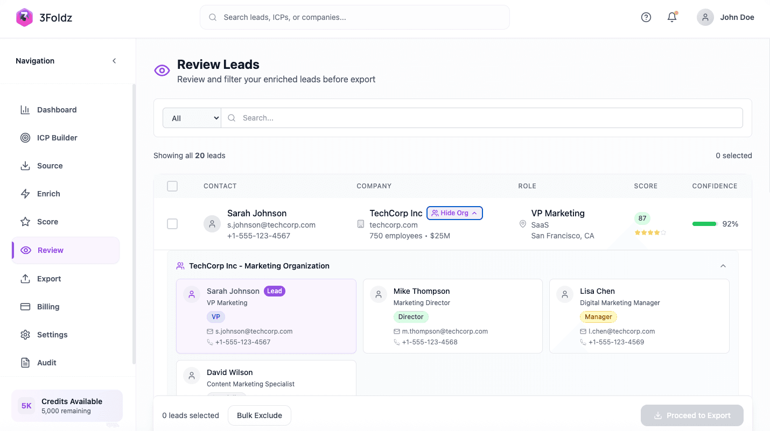
Task: Check Sarah Johnson's row checkbox
Action: (172, 224)
